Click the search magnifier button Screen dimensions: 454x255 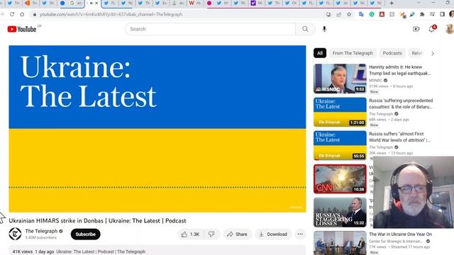tap(305, 29)
